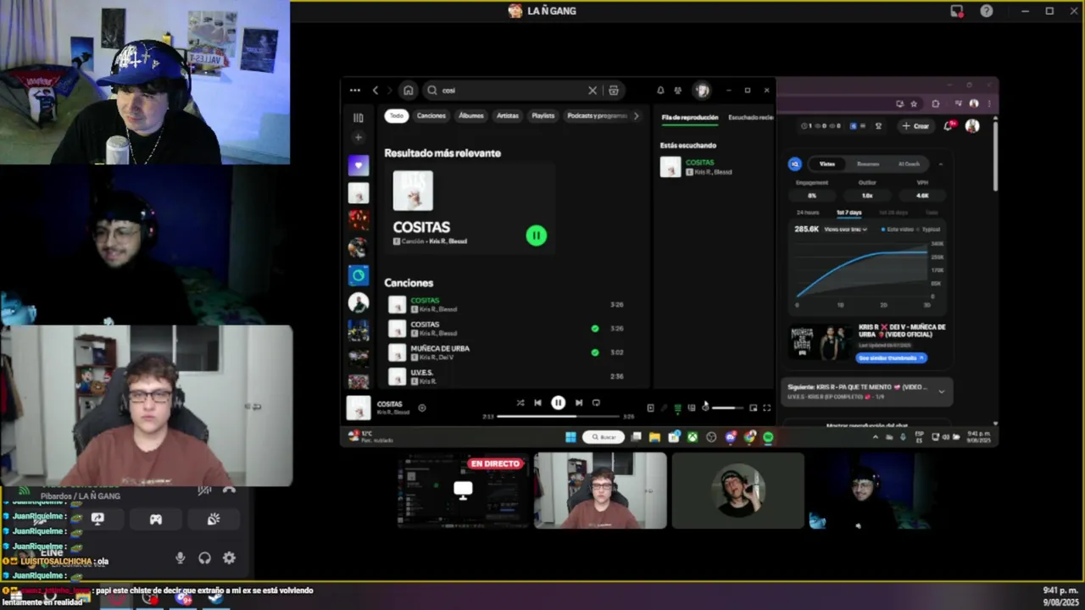This screenshot has height=610, width=1085.
Task: Navigate back in Spotify
Action: [x=376, y=91]
